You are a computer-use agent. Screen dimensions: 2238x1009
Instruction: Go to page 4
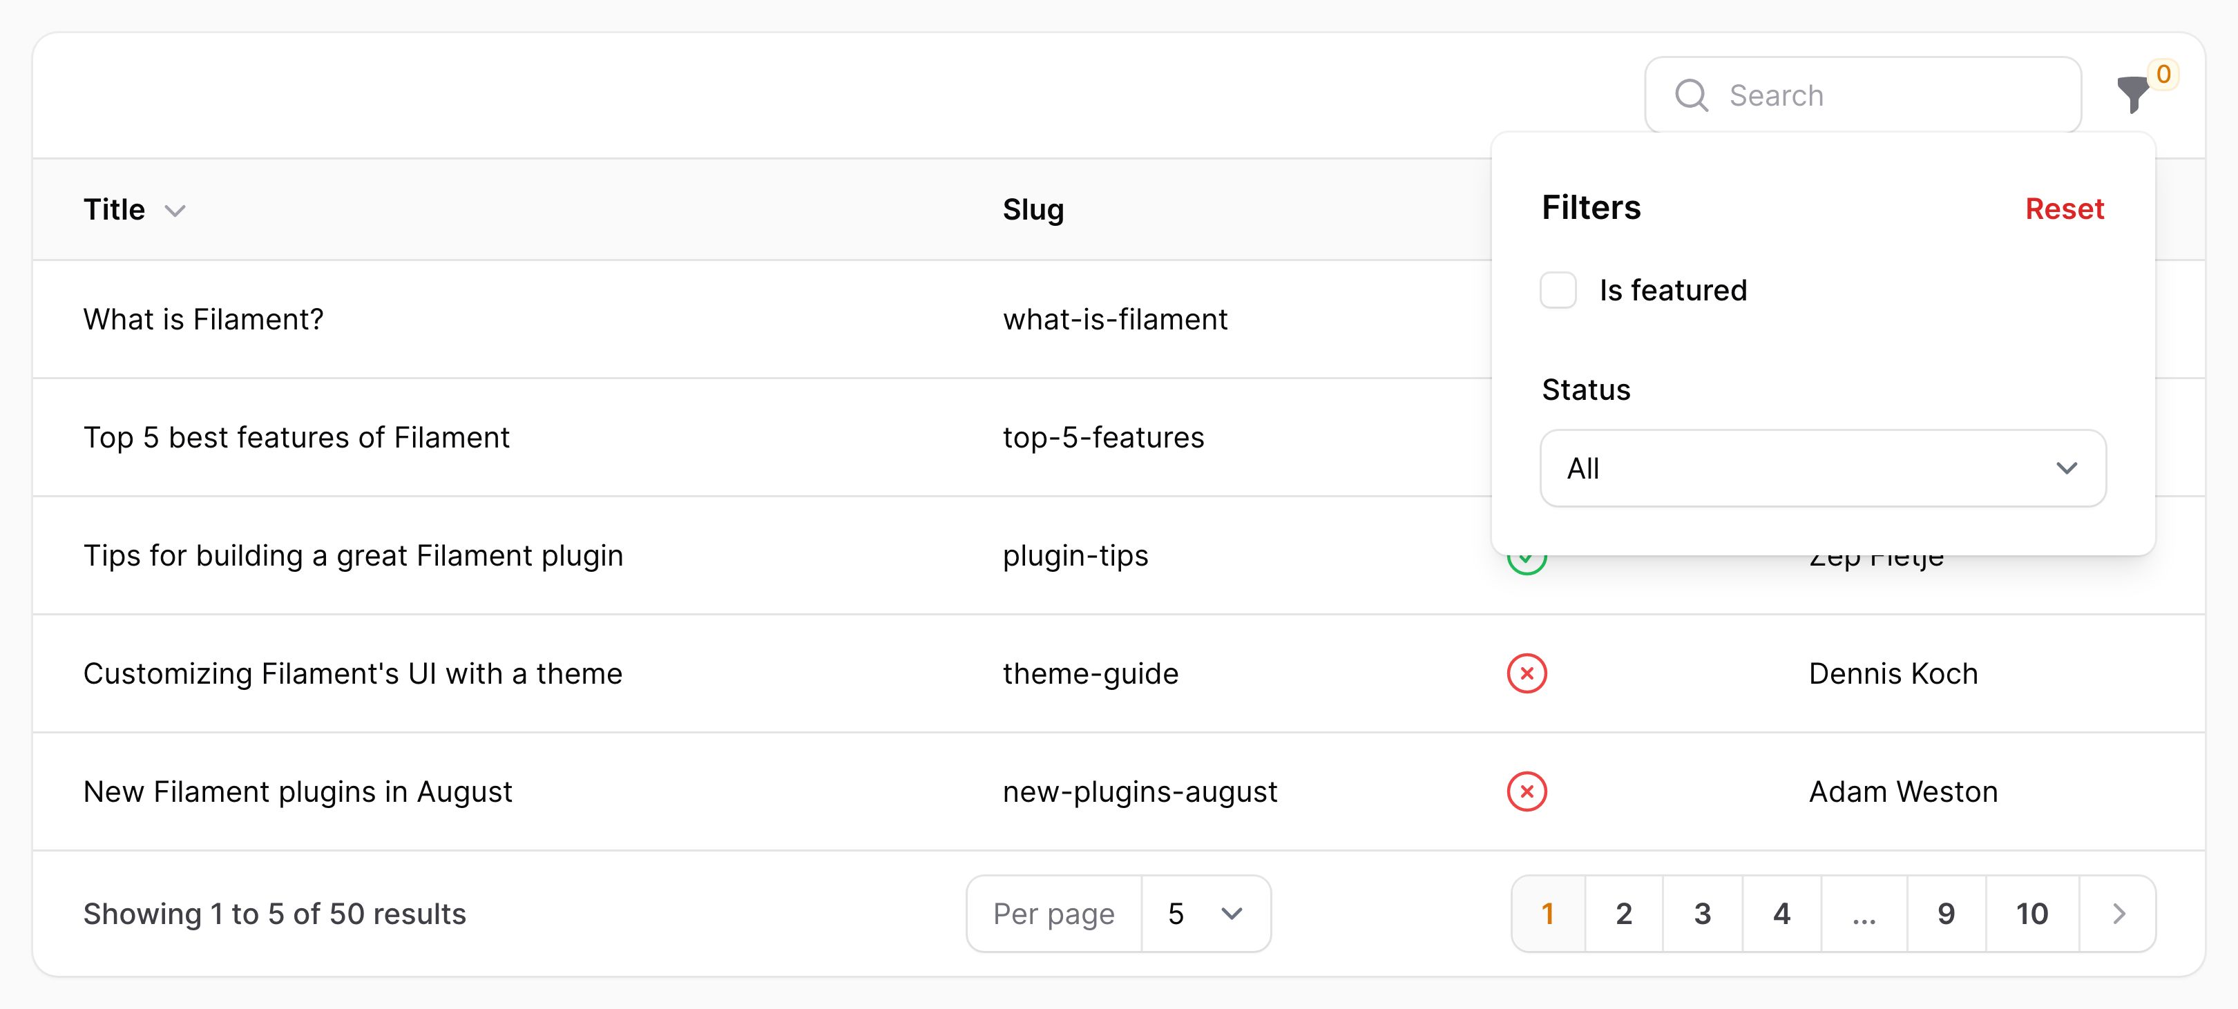[1781, 914]
